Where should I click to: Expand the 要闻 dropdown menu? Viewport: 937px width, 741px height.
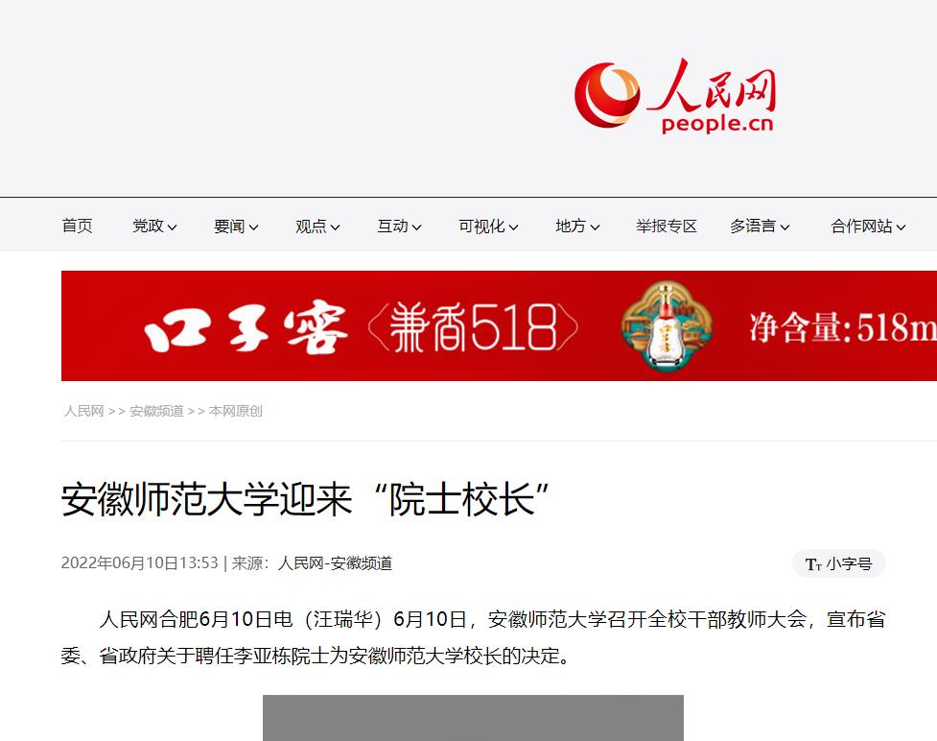coord(236,227)
